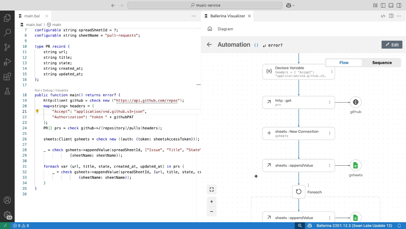Screen dimensions: 406x229
Task: Open more actions for main.bal editor
Action: [x=194, y=16]
